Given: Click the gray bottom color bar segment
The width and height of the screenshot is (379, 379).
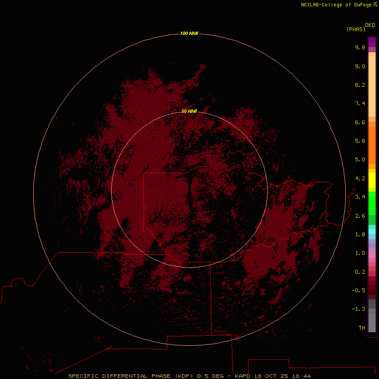Looking at the screenshot, I should pos(372,323).
